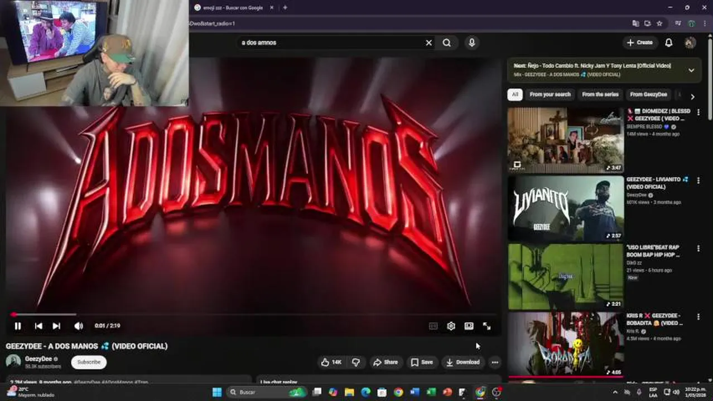Screen dimensions: 713x401
Task: Open options menu for 'USO LIBRE' video
Action: 698,249
